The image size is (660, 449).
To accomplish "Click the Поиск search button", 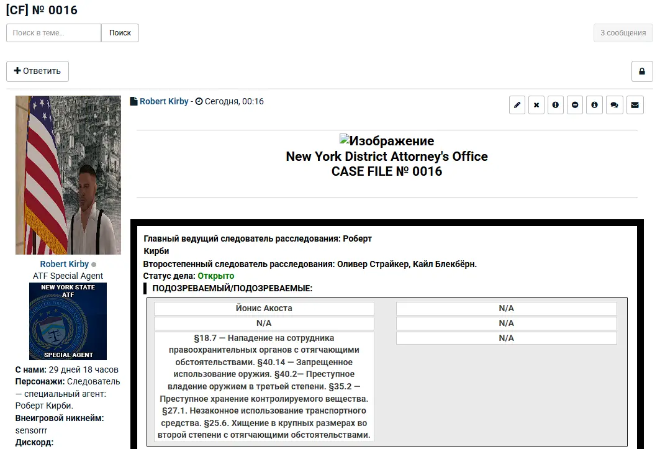I will coord(120,33).
